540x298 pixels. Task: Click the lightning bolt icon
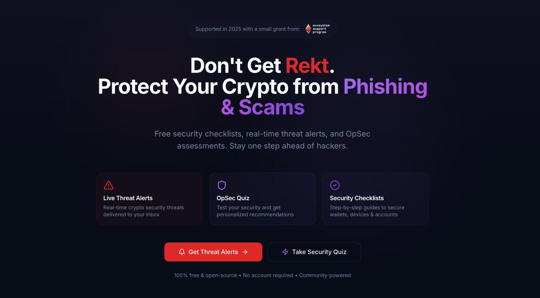coord(285,252)
